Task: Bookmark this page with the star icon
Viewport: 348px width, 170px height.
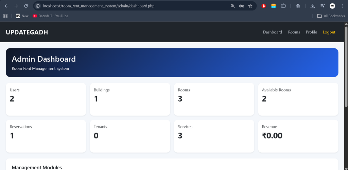Action: click(250, 6)
